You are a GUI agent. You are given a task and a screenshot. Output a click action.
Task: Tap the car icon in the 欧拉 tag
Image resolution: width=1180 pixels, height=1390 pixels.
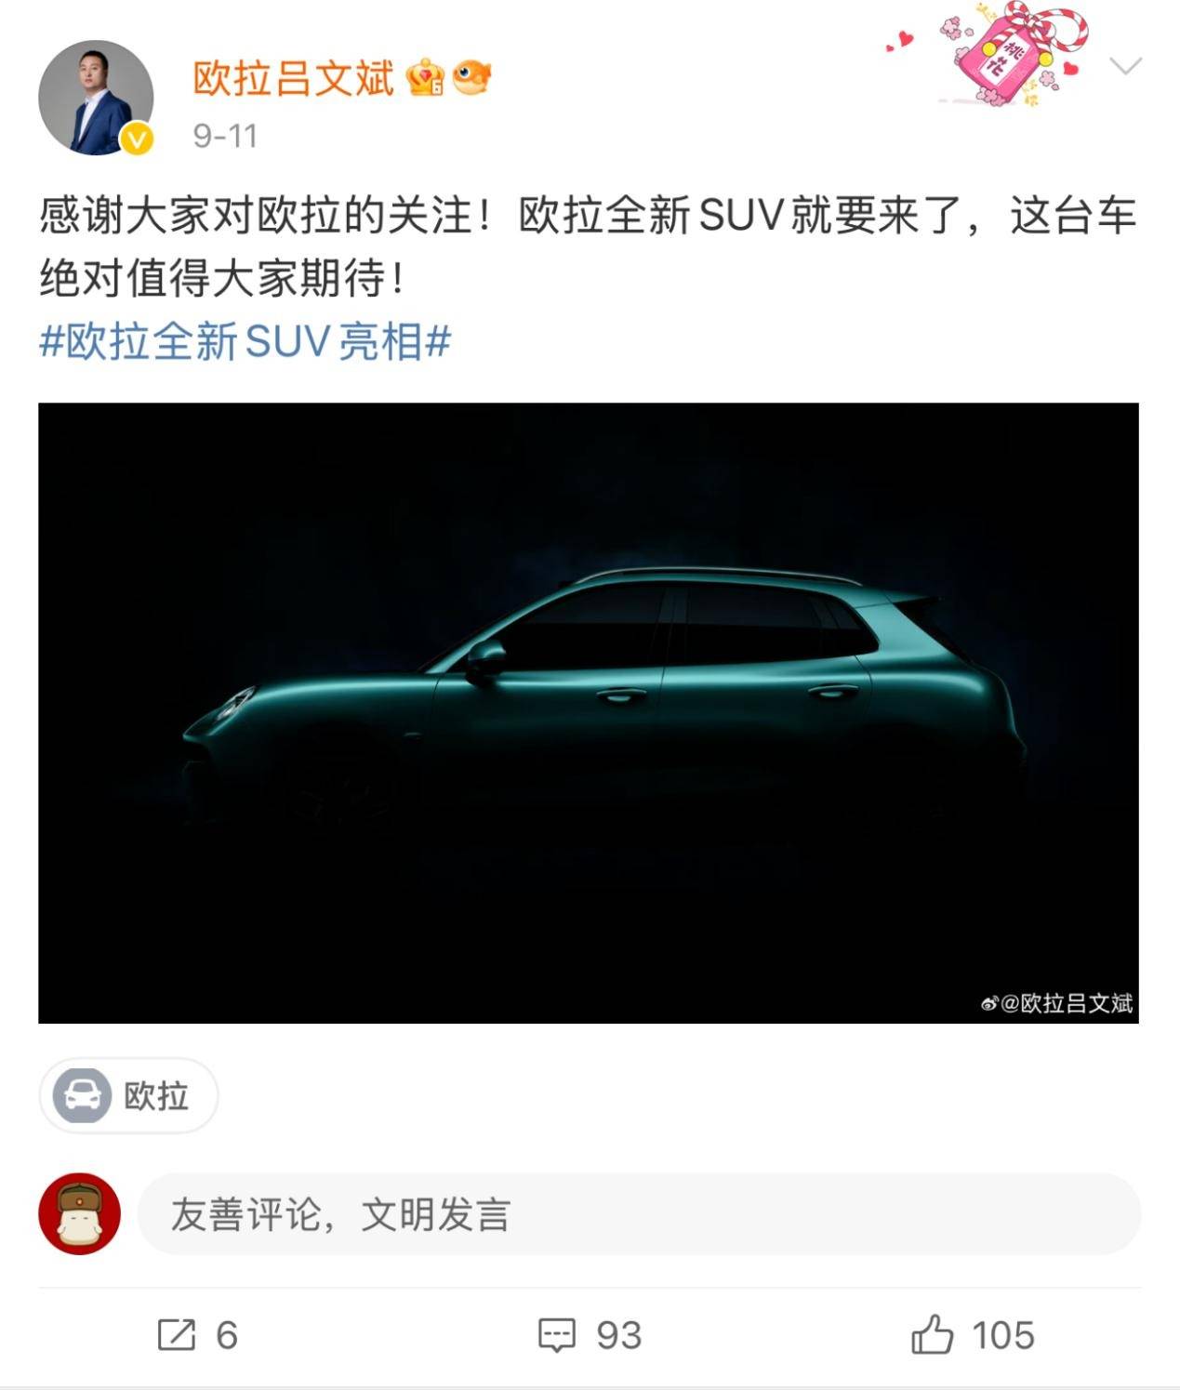point(82,1095)
